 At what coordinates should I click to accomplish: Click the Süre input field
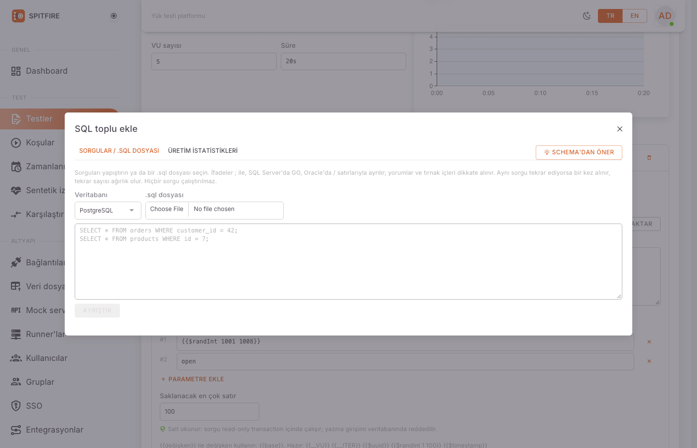pos(344,61)
